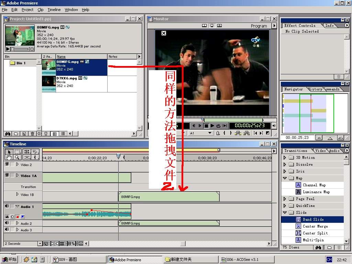Screen dimensions: 352x264
Task: Click the Lift button in Monitor
Action: [238, 133]
